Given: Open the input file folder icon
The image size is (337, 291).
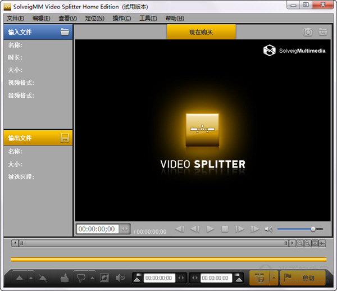Looking at the screenshot, I should click(65, 32).
